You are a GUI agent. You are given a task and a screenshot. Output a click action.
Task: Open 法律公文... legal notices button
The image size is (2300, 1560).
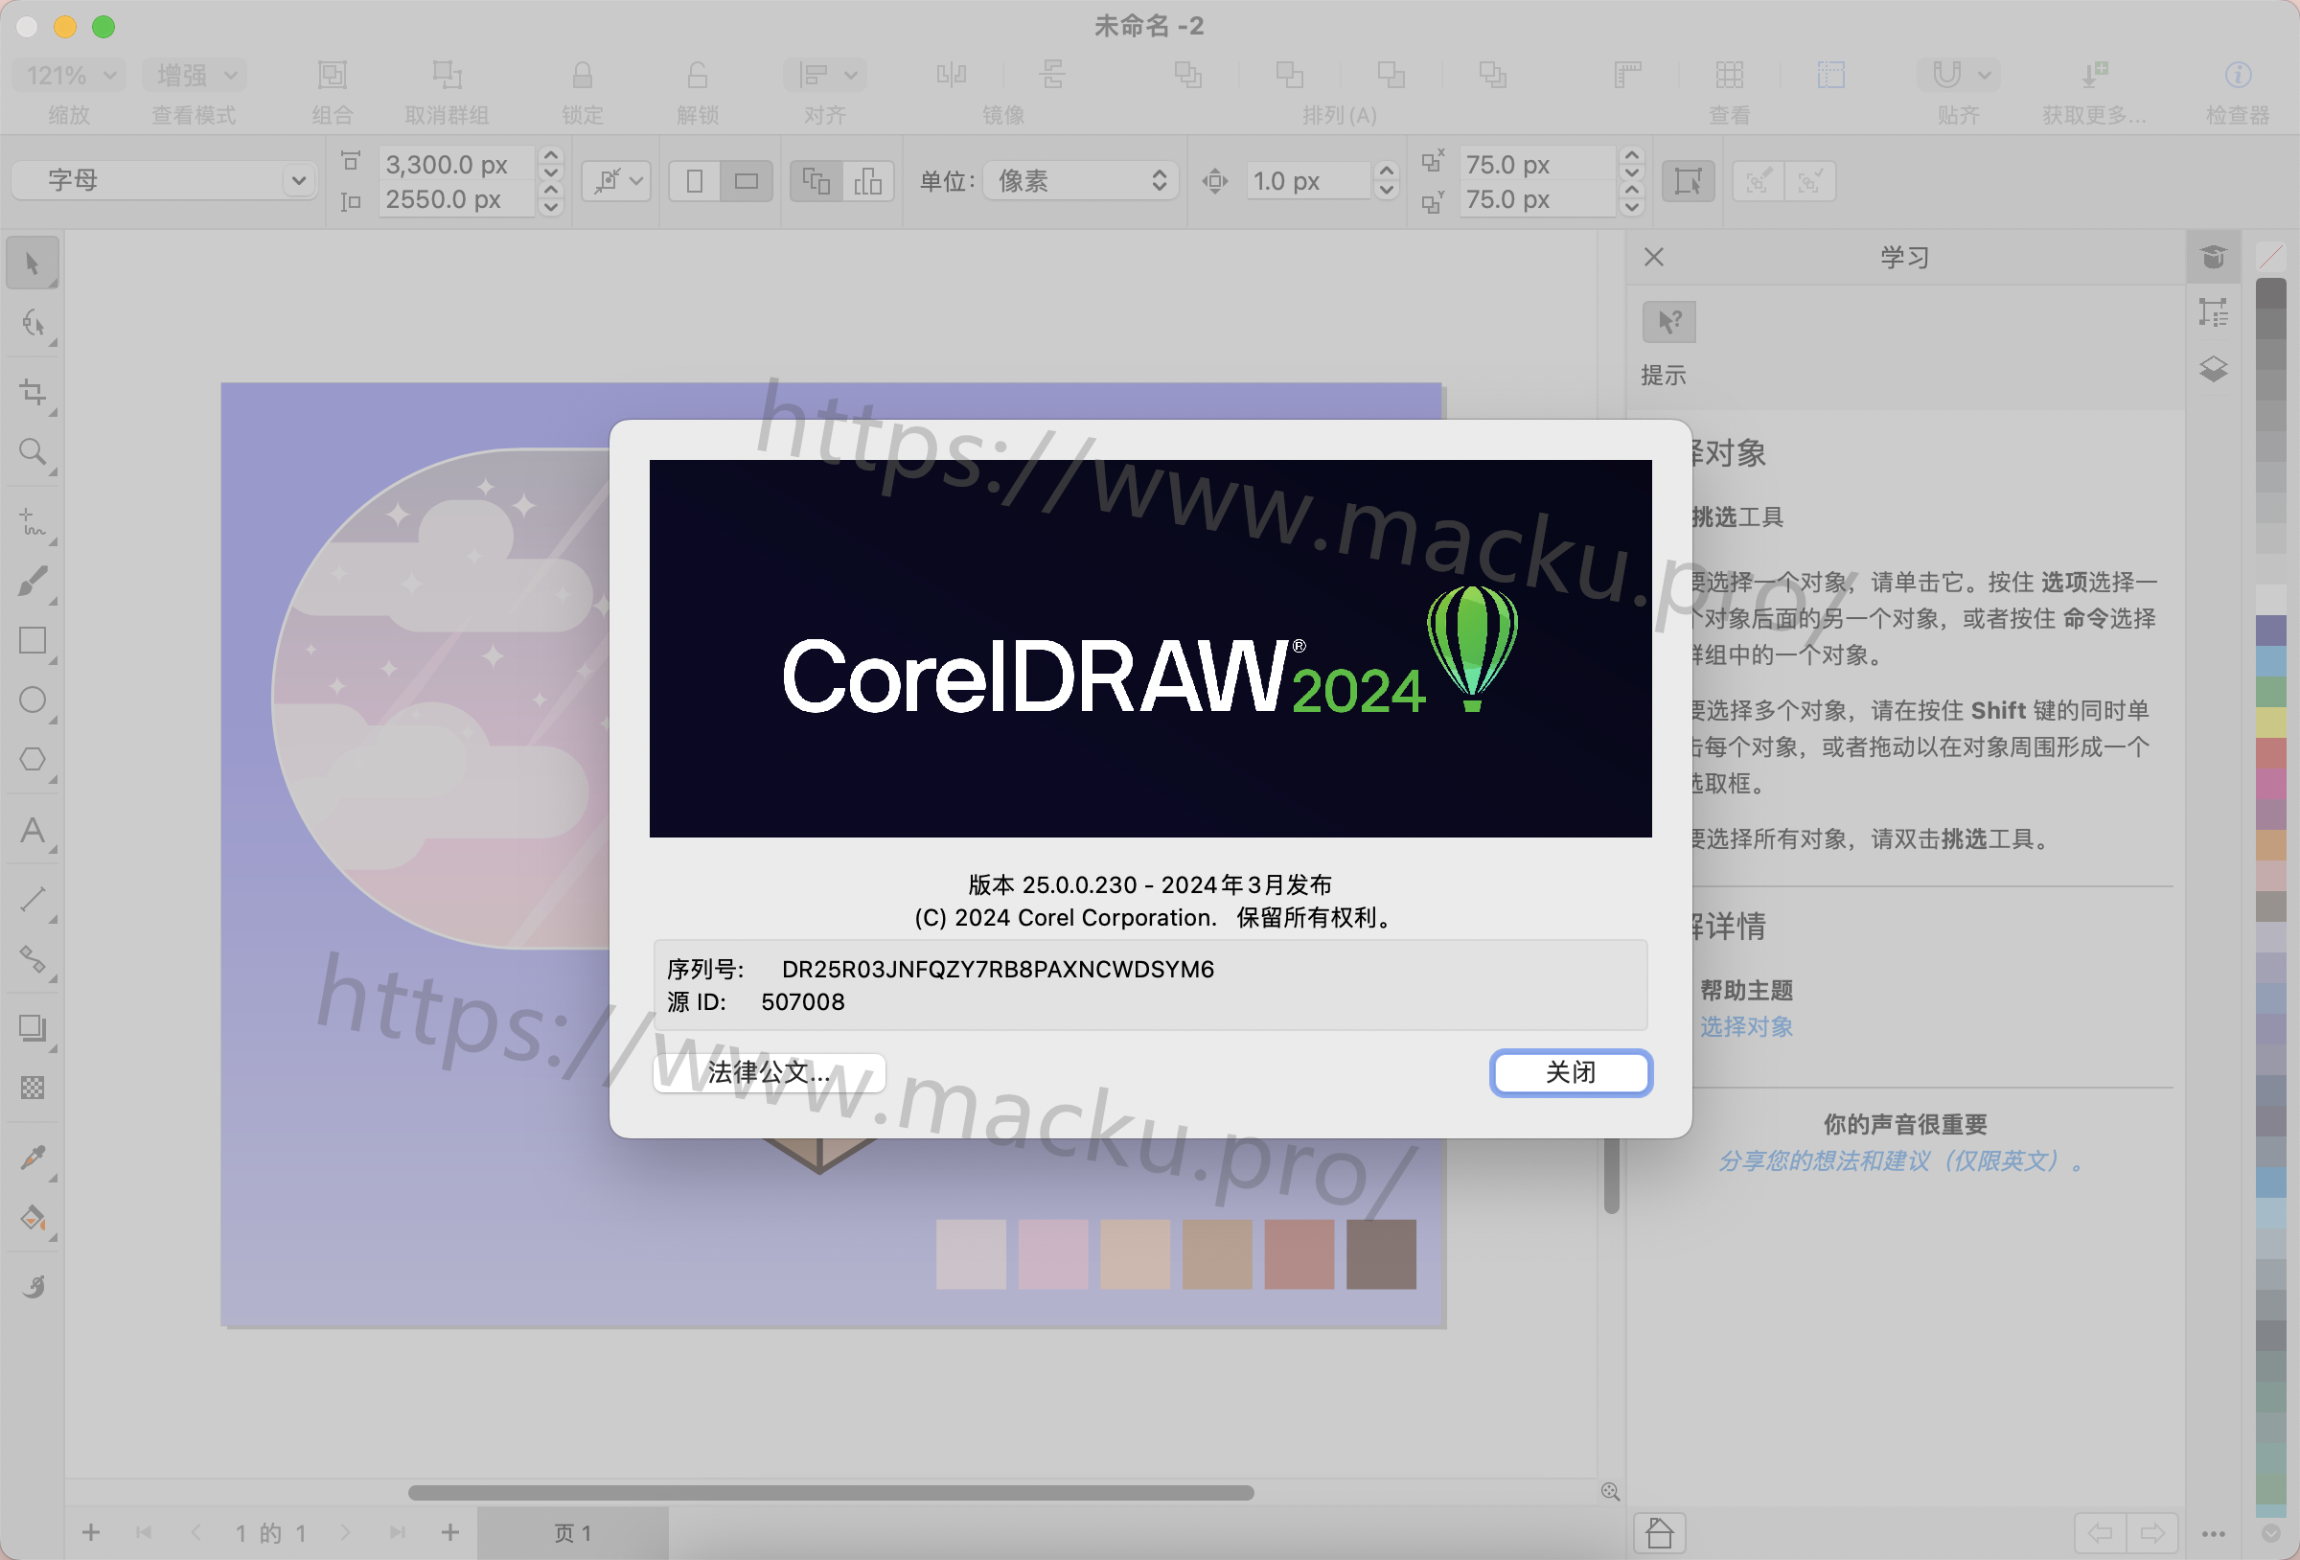click(769, 1073)
